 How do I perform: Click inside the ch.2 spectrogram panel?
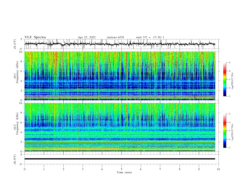120,127
